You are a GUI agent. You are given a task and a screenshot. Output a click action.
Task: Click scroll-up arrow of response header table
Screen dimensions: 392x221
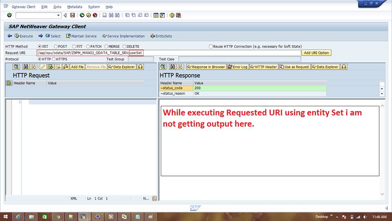click(382, 88)
